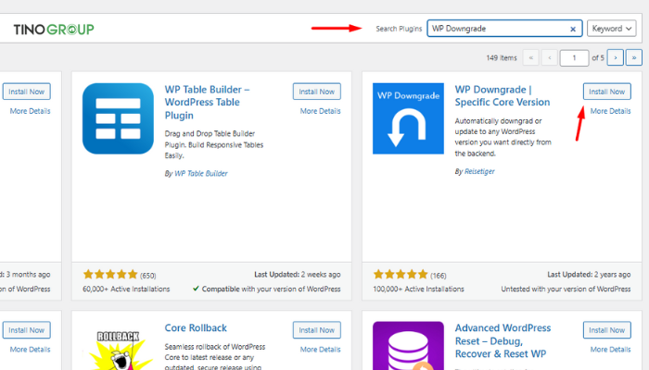Install the WP Downgrade plugin
Viewport: 649px width, 370px height.
(x=606, y=92)
